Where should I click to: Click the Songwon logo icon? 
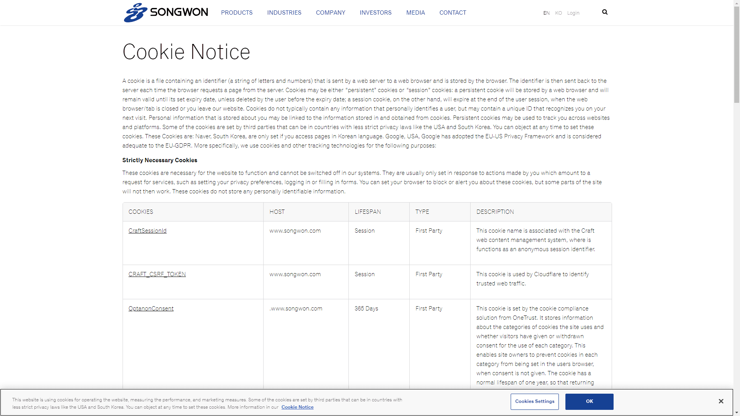(x=135, y=13)
